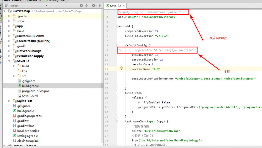Open gradlew.bat file
Screen dimensions: 262x148
26,126
